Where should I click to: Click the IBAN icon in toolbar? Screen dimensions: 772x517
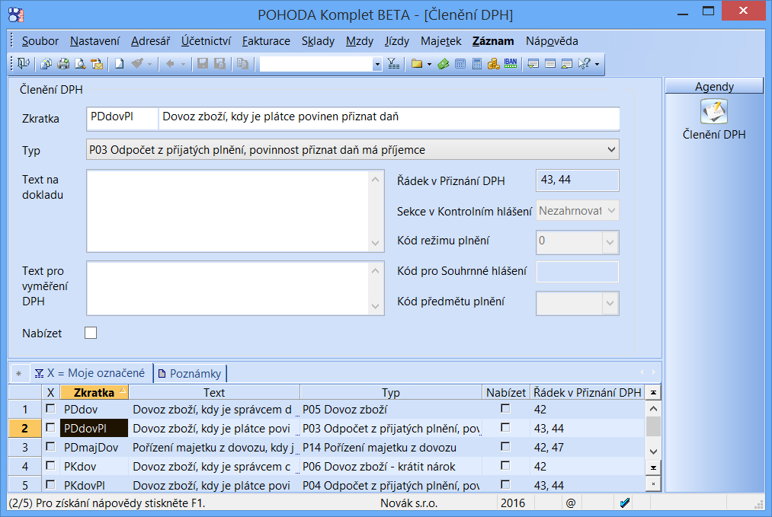(x=511, y=63)
